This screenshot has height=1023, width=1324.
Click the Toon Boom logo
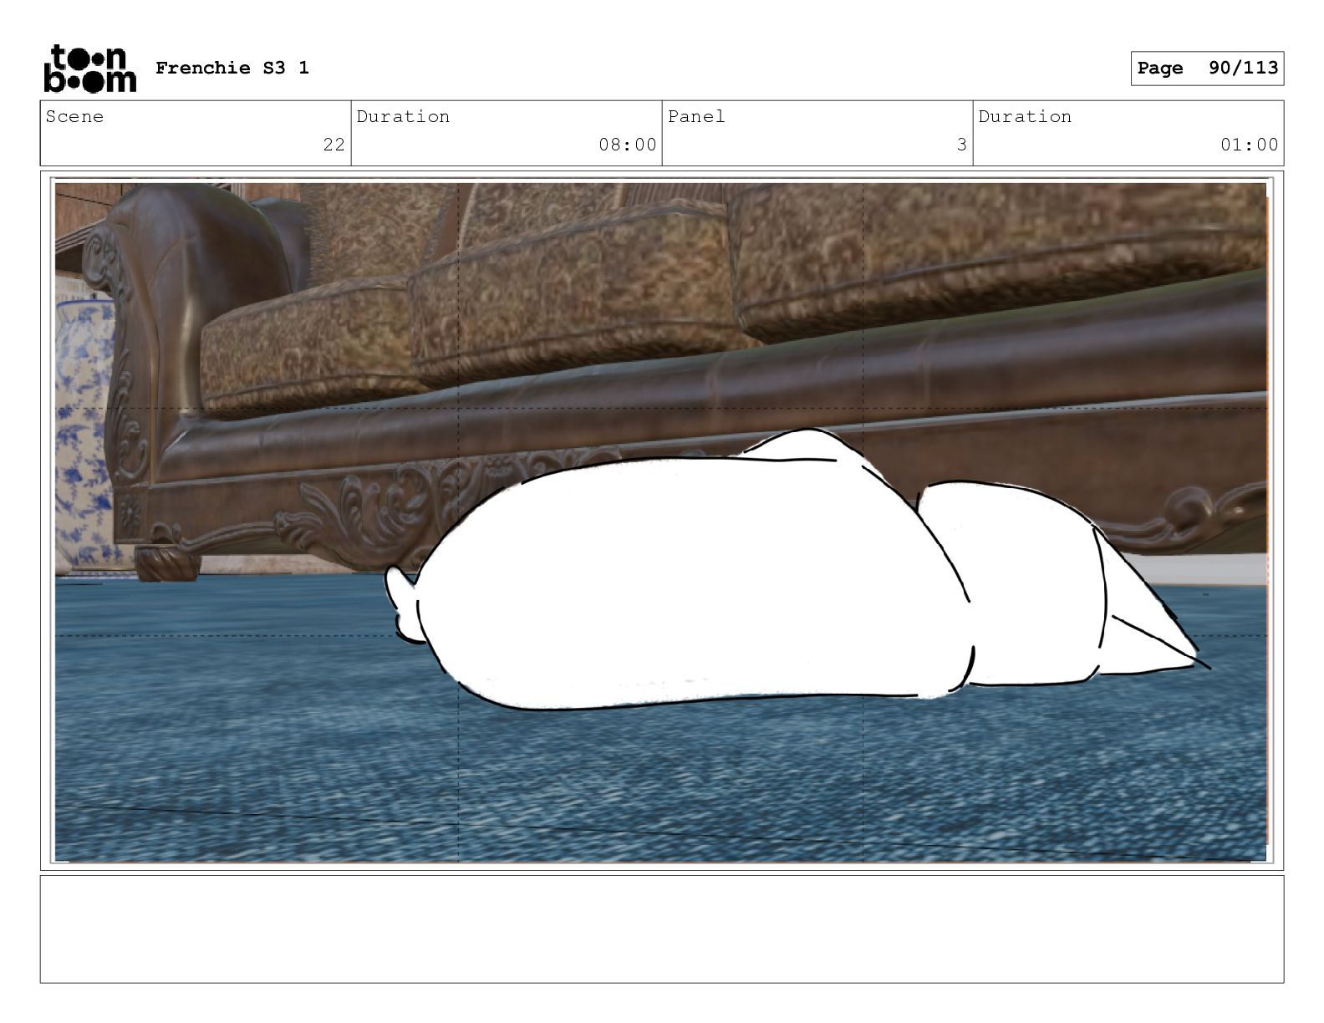click(x=89, y=68)
